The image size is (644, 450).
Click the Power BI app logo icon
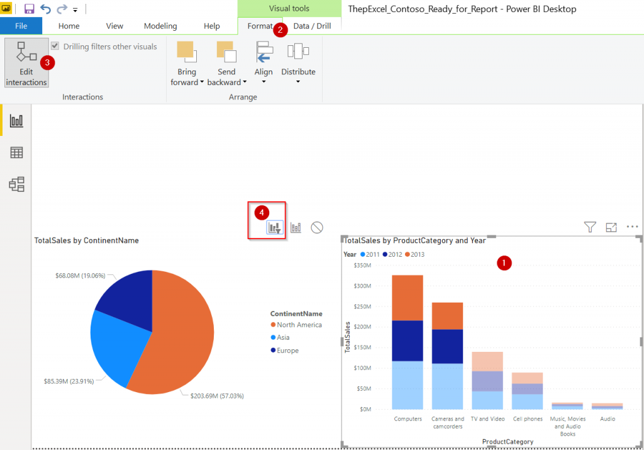click(x=6, y=8)
